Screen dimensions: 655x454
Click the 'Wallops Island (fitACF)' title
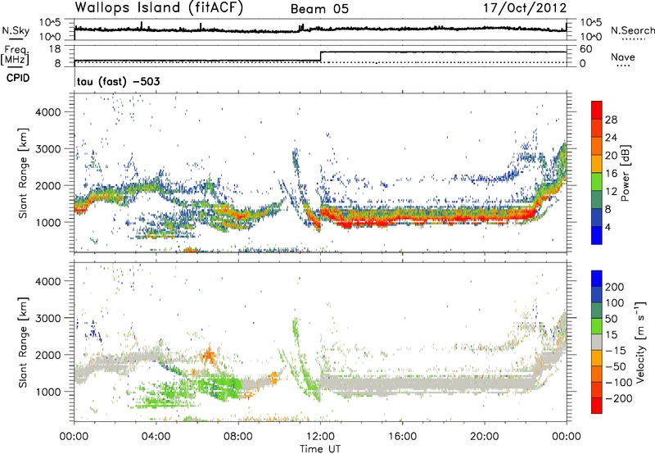pos(158,7)
